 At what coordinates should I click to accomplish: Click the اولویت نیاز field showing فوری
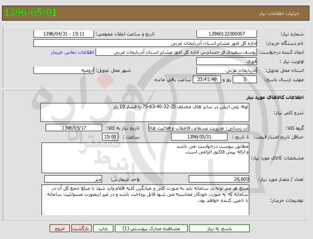[227, 61]
